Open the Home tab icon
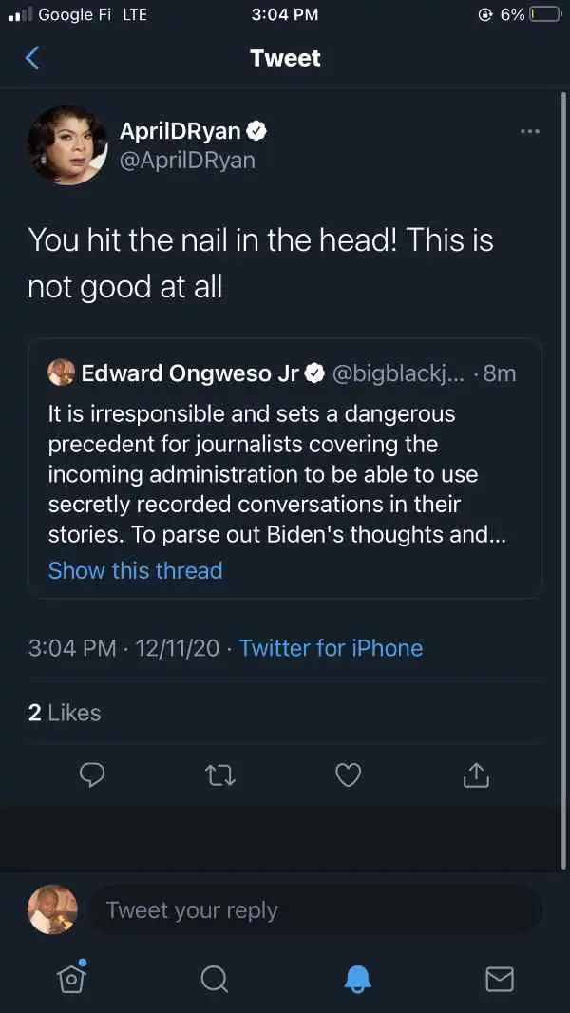Viewport: 570px width, 1013px height. coord(71,978)
